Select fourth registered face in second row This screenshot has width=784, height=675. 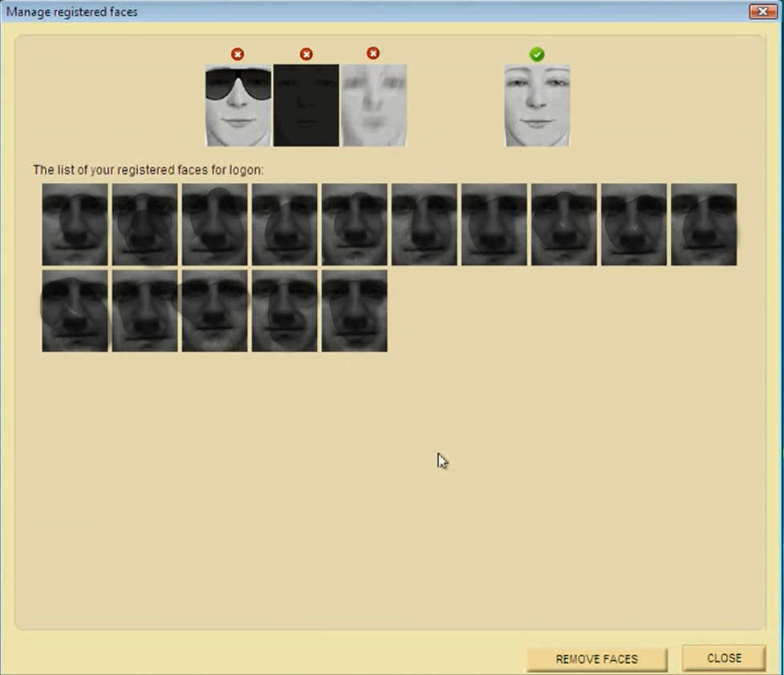coord(285,311)
